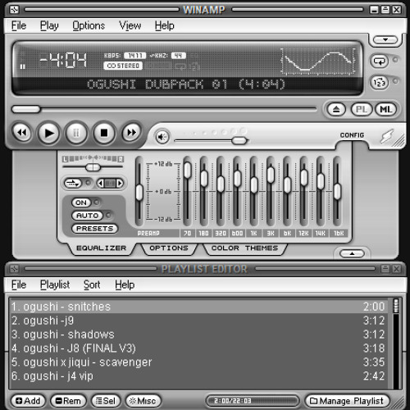Open the View menu
Screen dimensions: 410x410
coord(130,25)
